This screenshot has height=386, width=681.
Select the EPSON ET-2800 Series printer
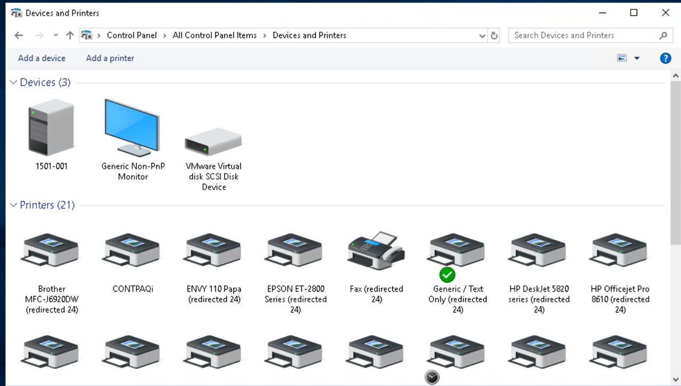pos(295,250)
